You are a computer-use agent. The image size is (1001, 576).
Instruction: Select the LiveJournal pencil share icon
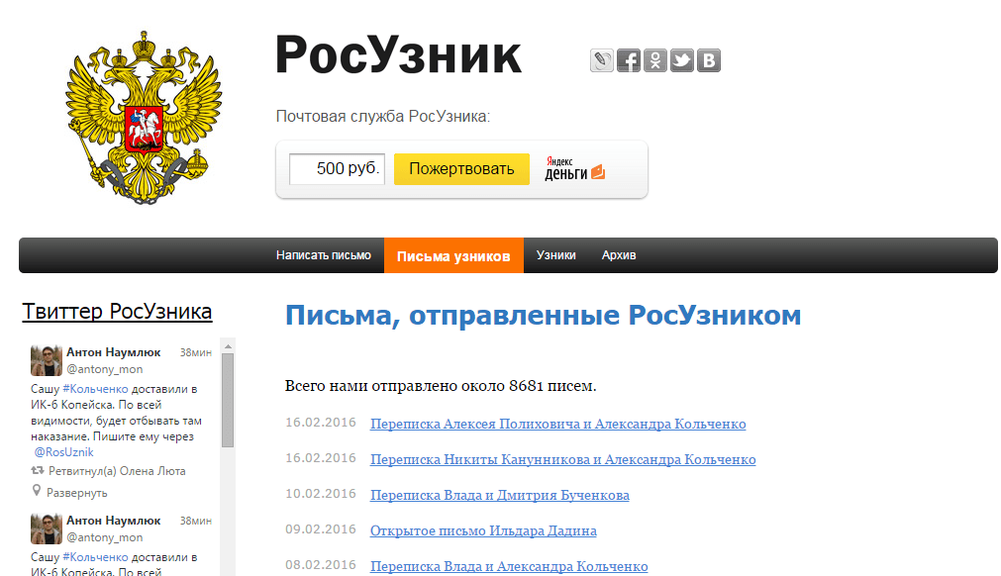pyautogui.click(x=601, y=60)
